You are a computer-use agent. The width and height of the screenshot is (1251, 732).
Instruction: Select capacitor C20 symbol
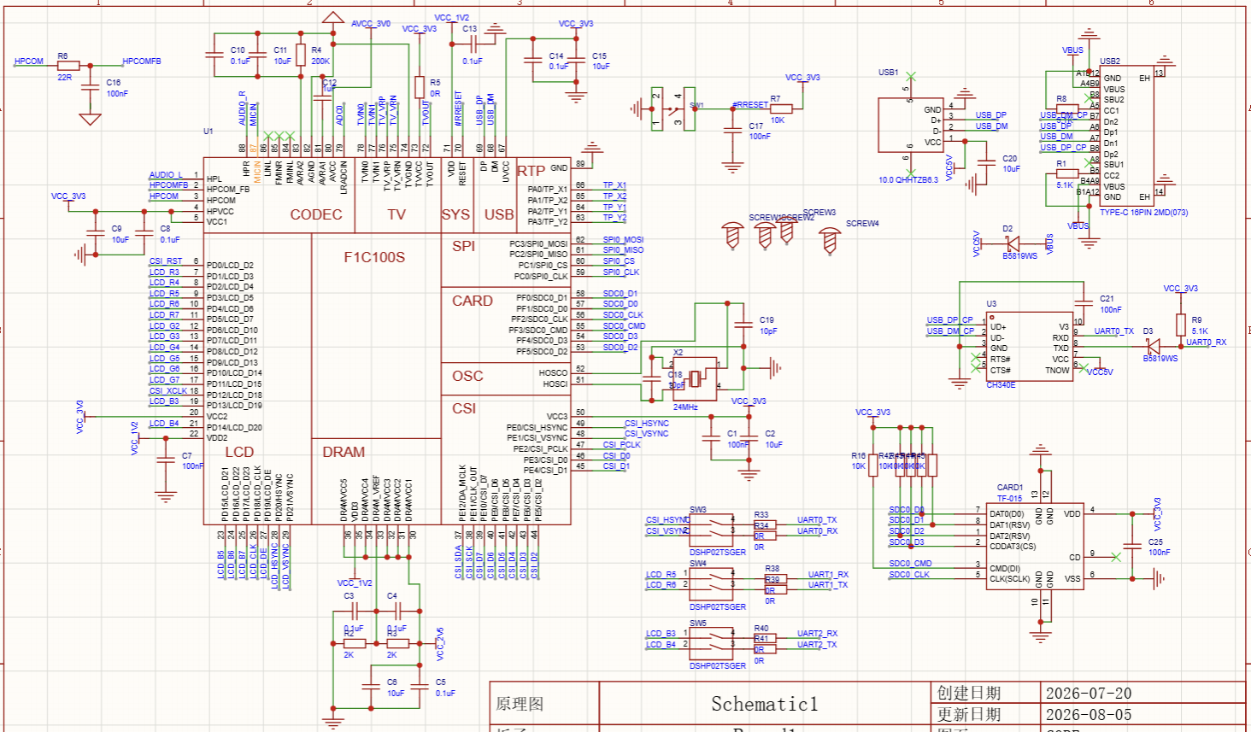coord(986,163)
